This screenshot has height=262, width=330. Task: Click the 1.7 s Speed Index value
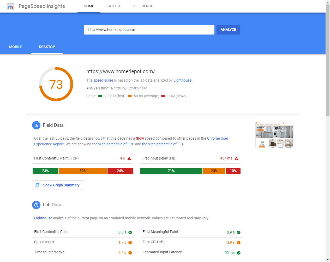tap(122, 243)
